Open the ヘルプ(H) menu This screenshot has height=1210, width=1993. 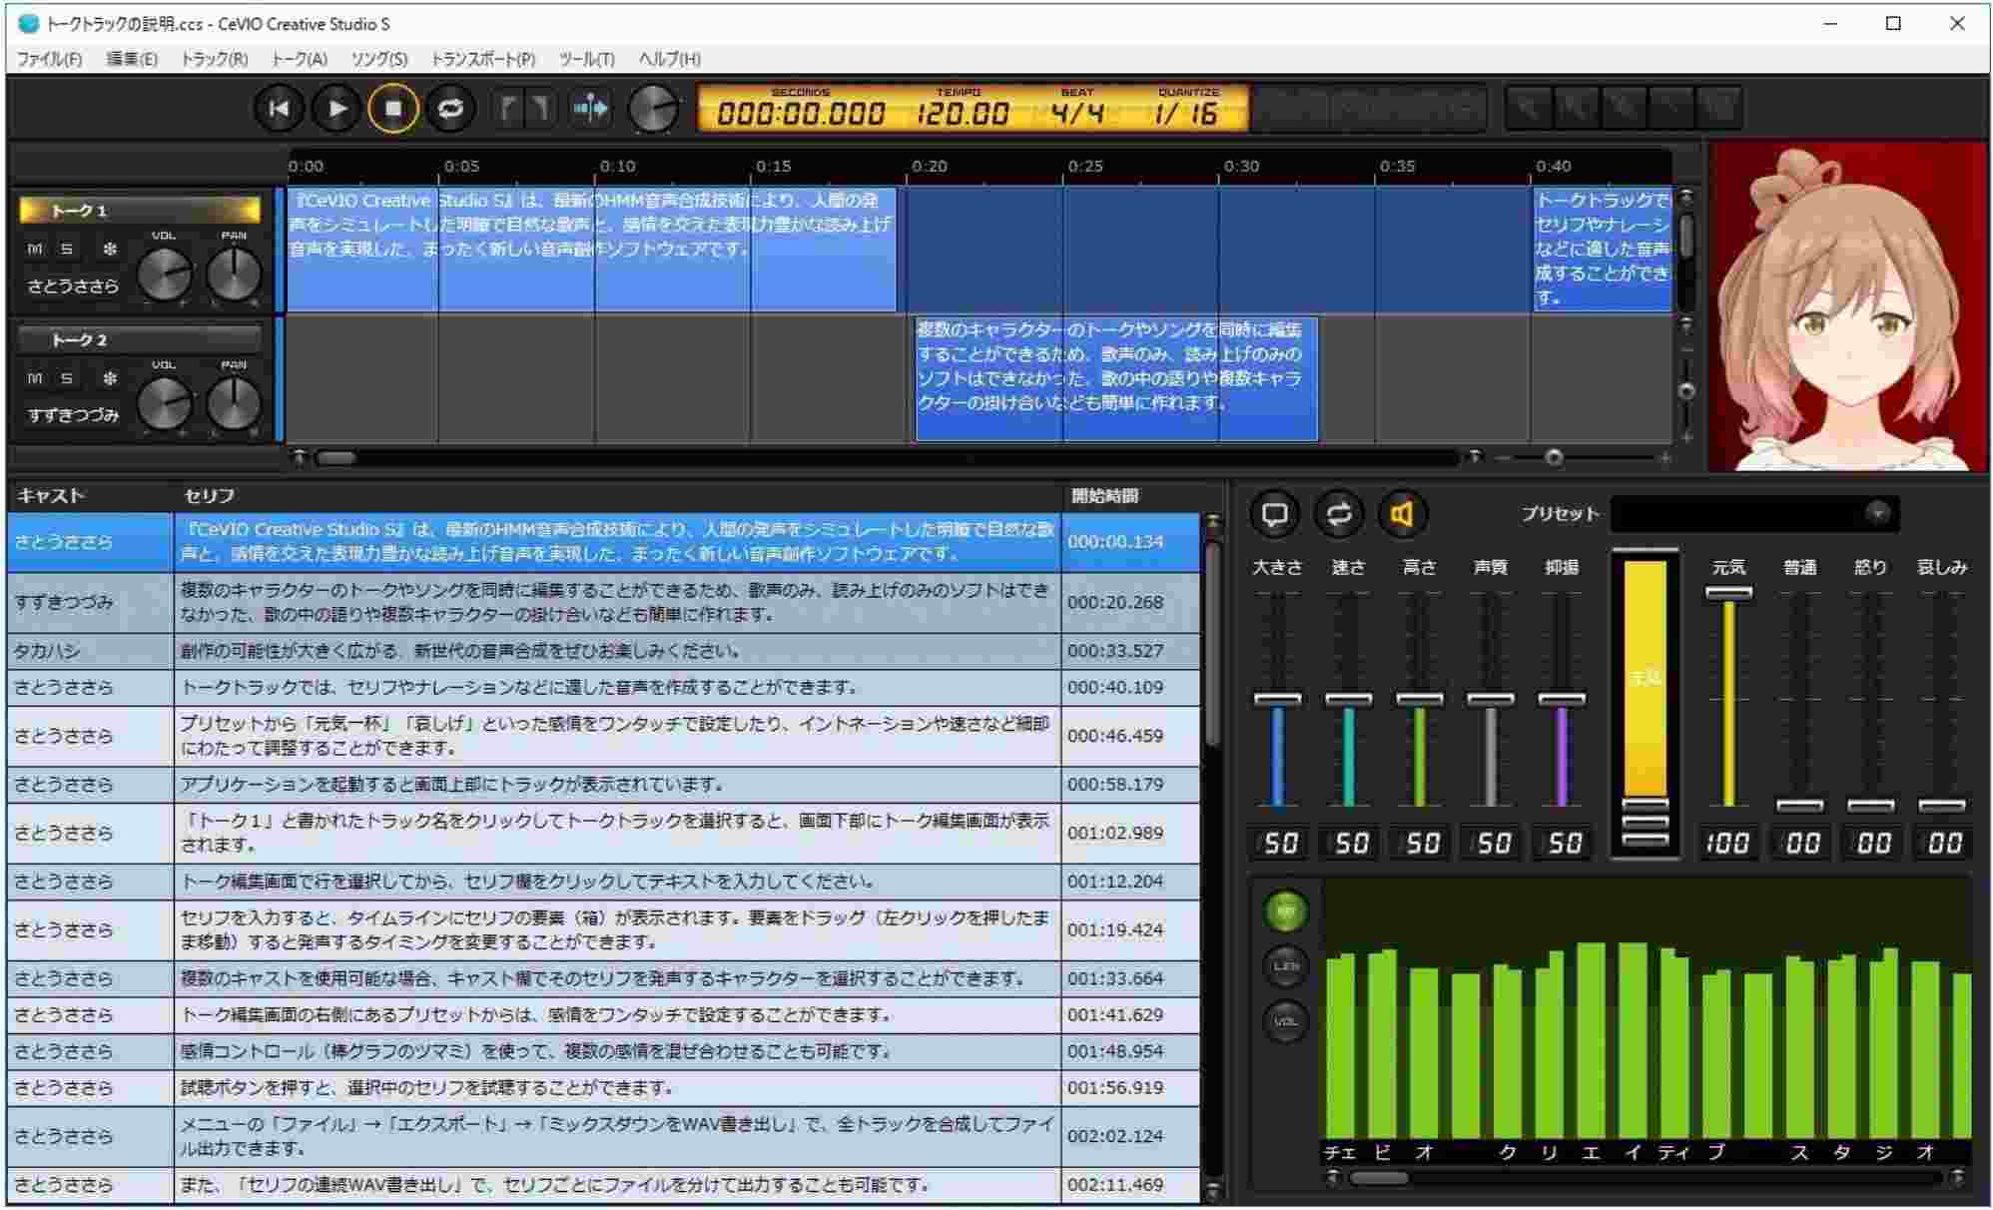tap(670, 59)
